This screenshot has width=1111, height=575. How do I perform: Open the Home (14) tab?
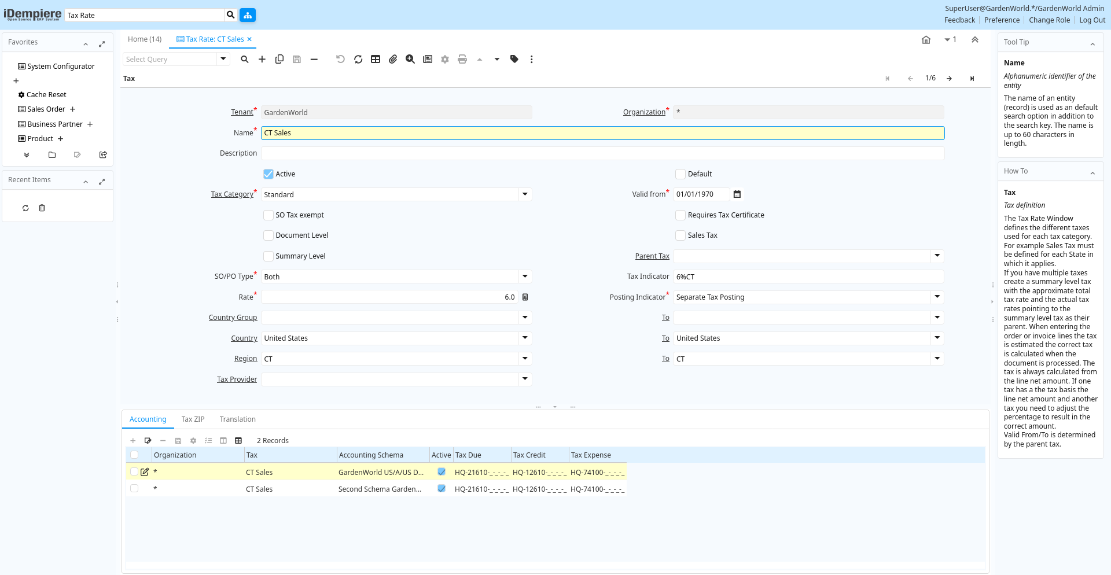(x=145, y=39)
